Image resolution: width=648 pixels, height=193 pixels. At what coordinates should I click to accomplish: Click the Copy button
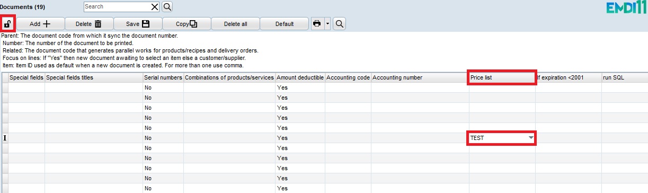187,24
